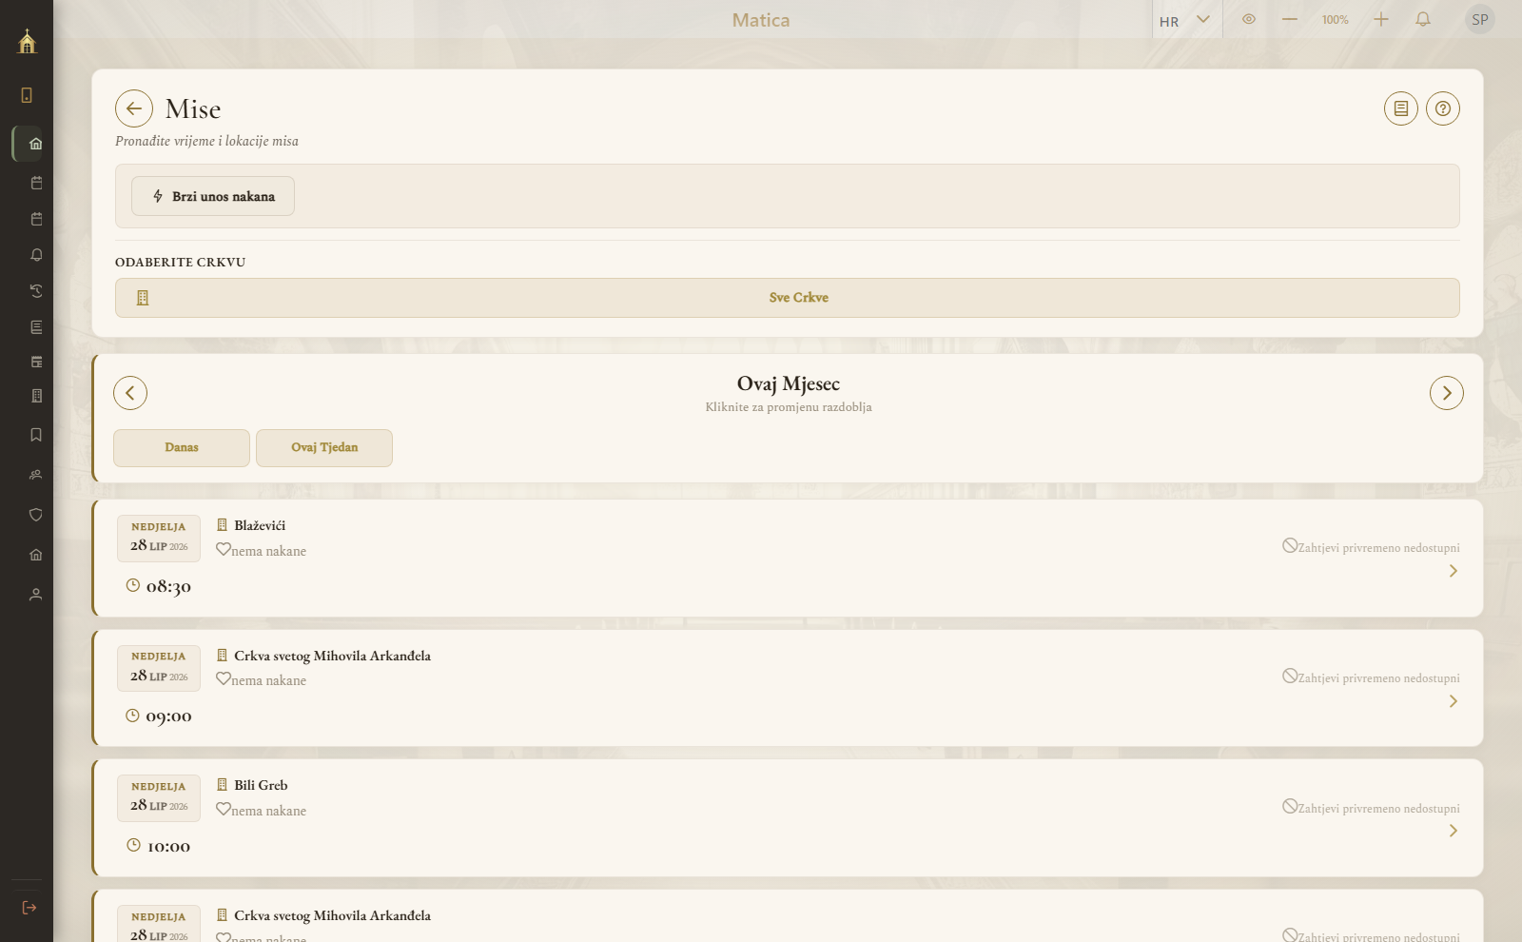Click the Blaževići church name
This screenshot has height=942, width=1522.
point(260,525)
